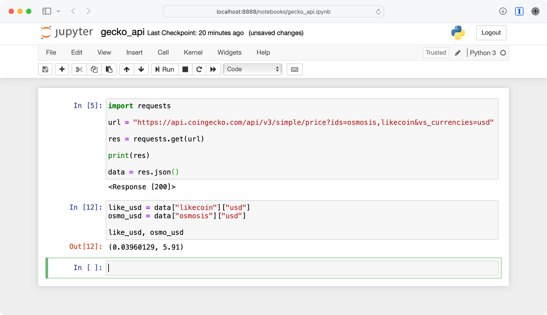Click the coingecko URL string in code
Screen dimensions: 547x315
(313, 122)
